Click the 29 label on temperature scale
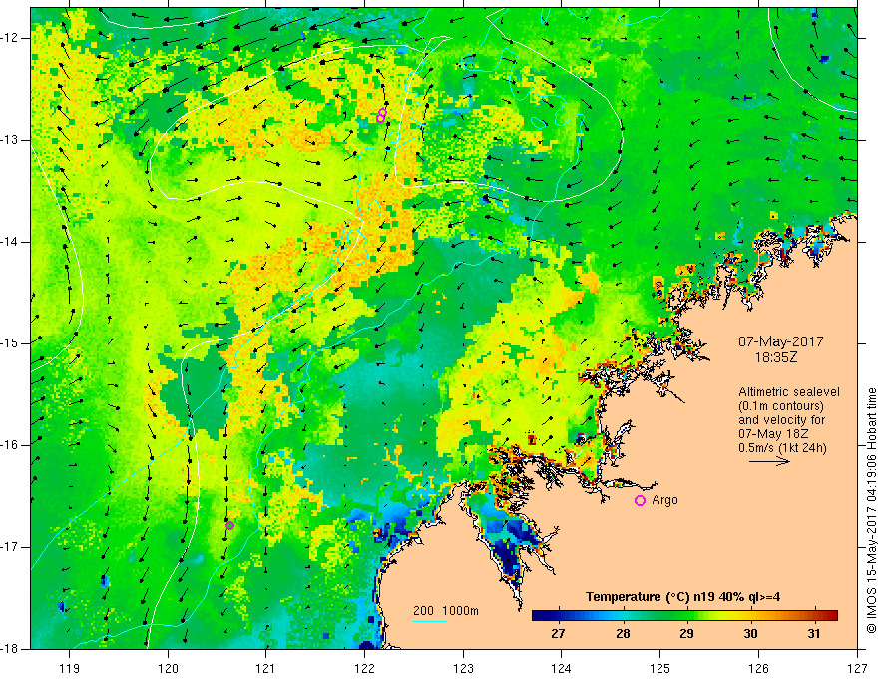The image size is (878, 679). coord(686,634)
